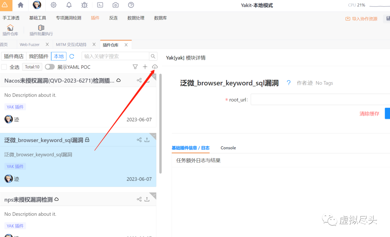Image resolution: width=390 pixels, height=237 pixels.
Task: Go to home via house icon
Action: [21, 5]
